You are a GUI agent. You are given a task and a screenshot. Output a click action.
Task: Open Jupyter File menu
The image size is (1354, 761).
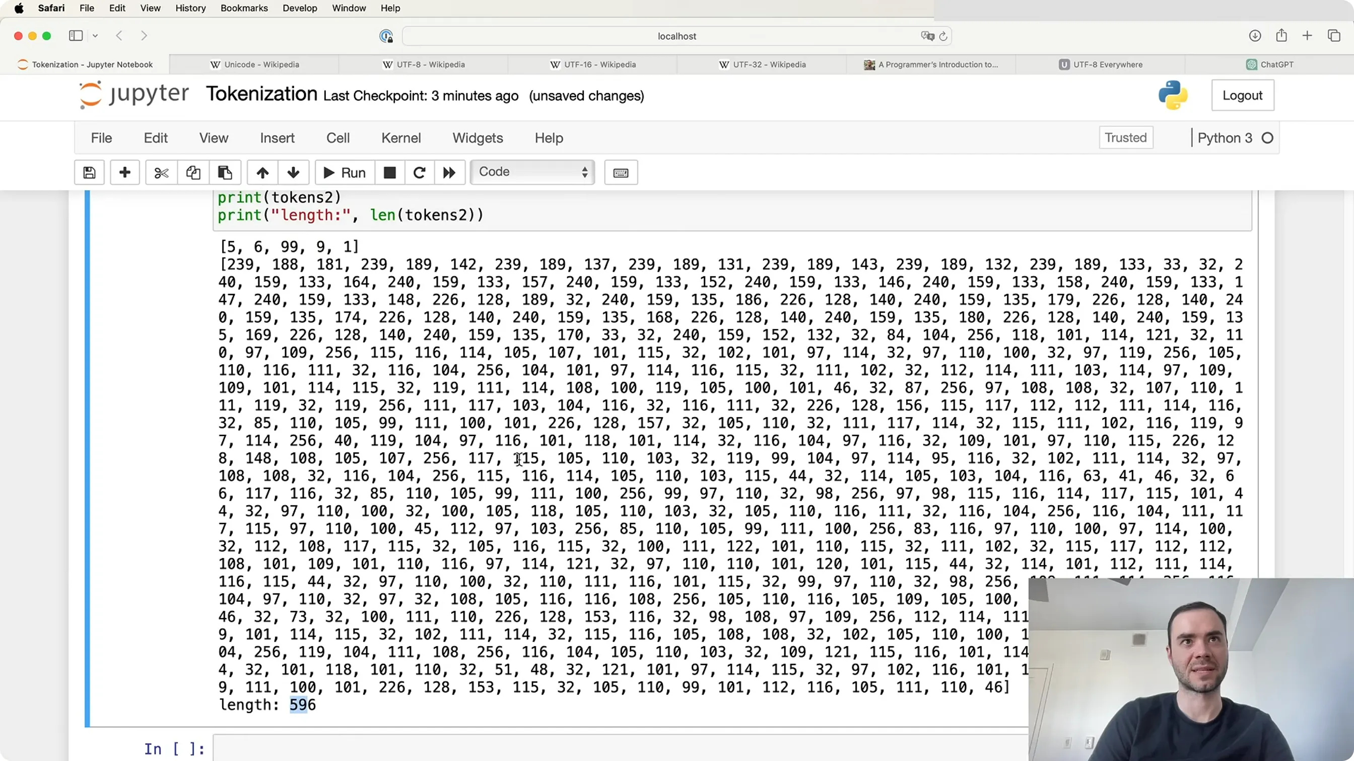101,137
